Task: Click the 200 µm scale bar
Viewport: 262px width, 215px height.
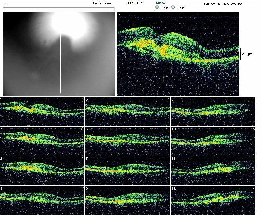Action: pyautogui.click(x=240, y=54)
